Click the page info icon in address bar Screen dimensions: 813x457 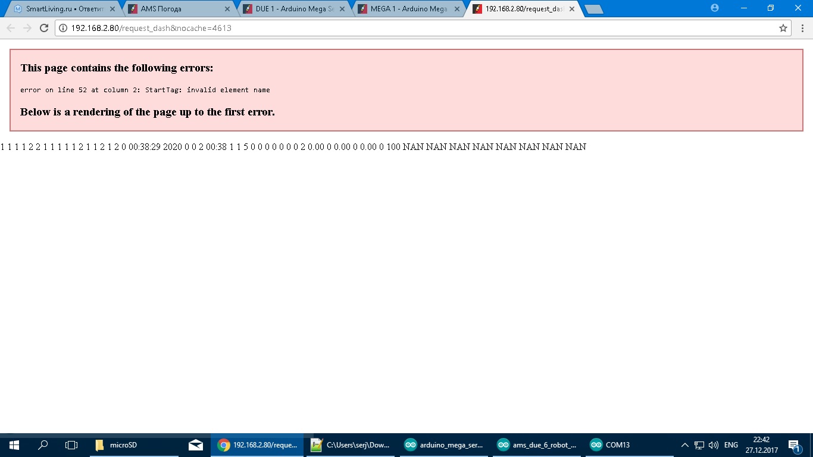click(x=62, y=27)
